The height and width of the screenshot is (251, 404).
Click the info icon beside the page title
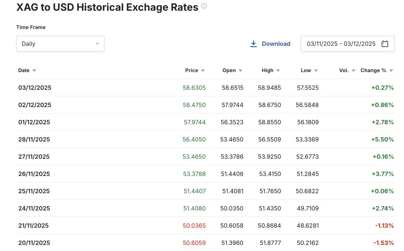[204, 6]
